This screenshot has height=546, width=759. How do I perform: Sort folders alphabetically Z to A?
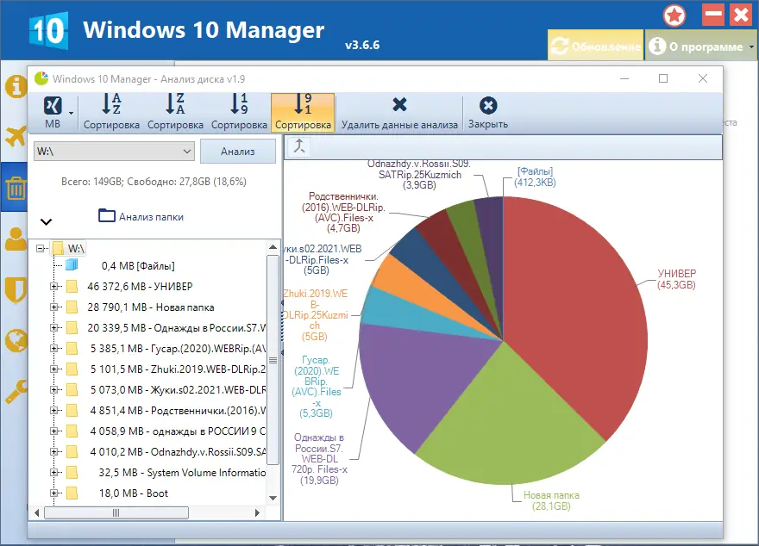coord(175,112)
